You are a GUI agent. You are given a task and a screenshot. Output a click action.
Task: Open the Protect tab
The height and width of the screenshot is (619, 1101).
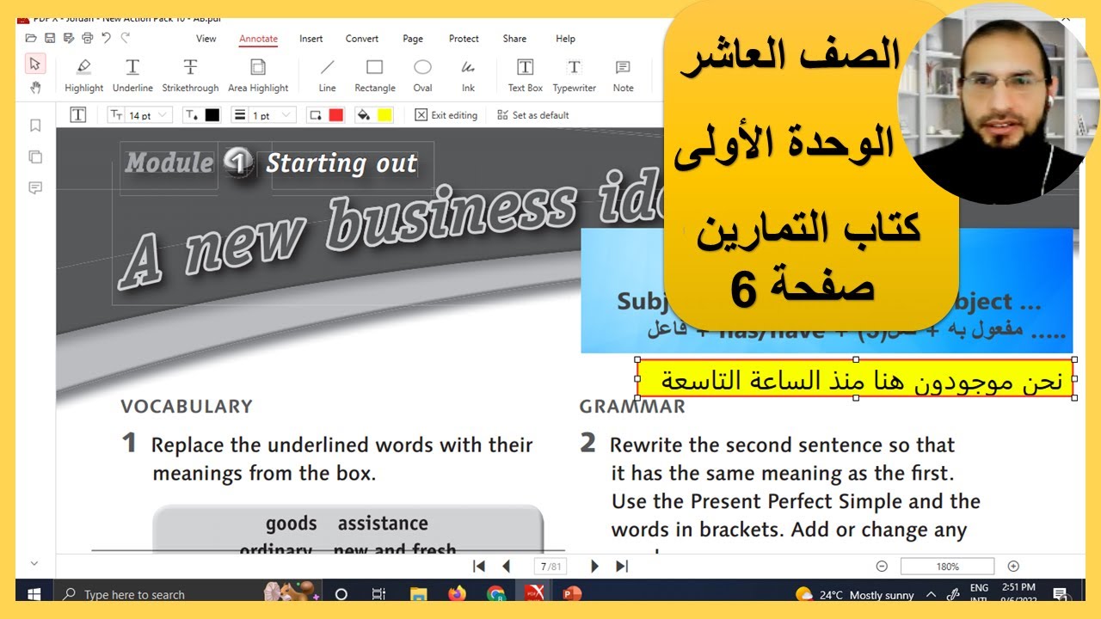point(464,39)
